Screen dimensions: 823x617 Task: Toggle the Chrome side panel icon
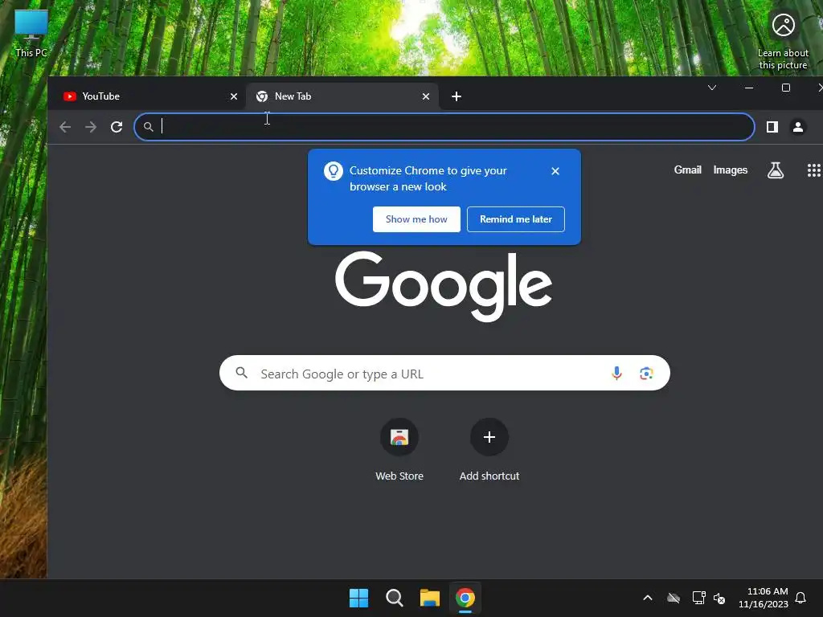(772, 127)
